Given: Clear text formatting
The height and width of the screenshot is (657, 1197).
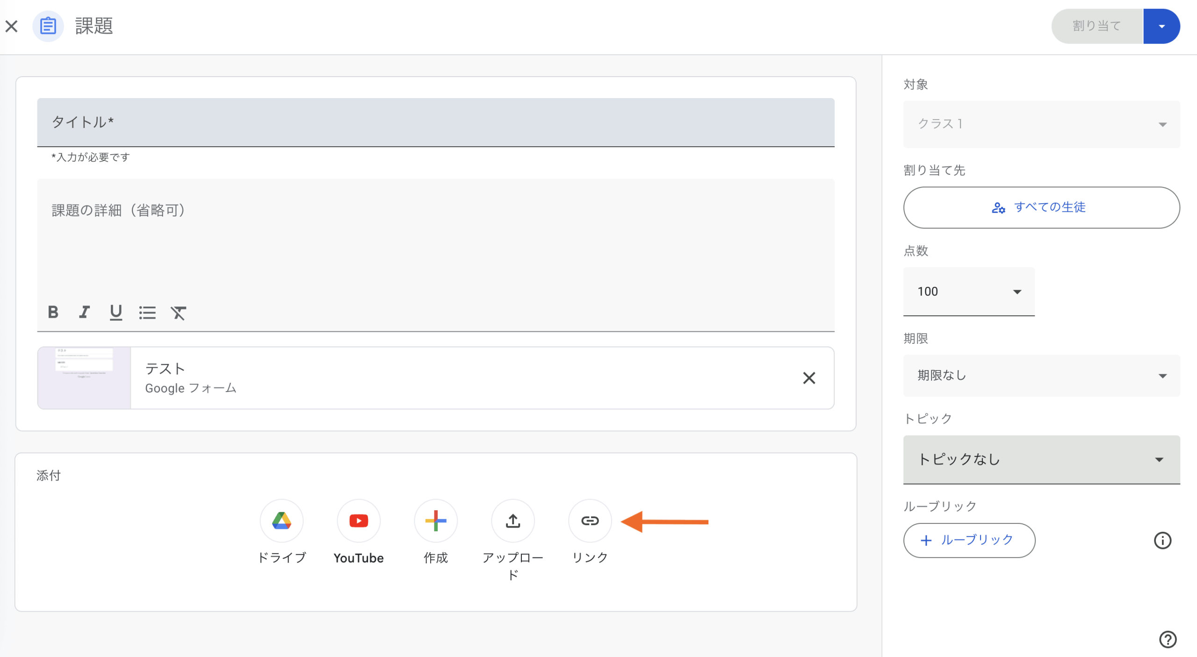Looking at the screenshot, I should coord(178,313).
